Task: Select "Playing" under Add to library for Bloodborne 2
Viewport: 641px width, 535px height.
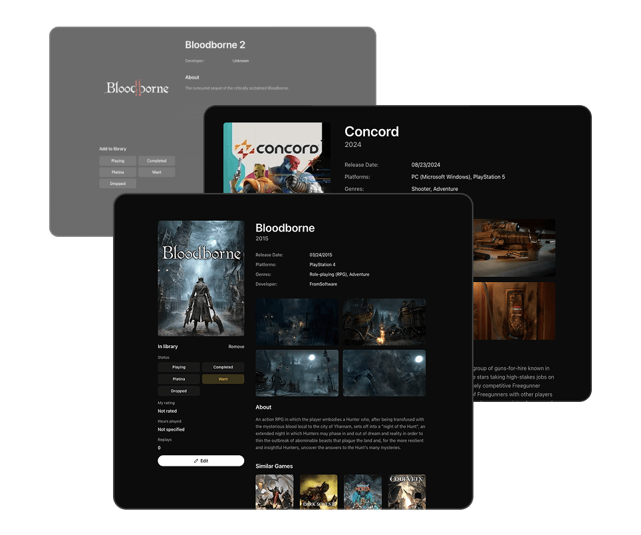Action: point(117,160)
